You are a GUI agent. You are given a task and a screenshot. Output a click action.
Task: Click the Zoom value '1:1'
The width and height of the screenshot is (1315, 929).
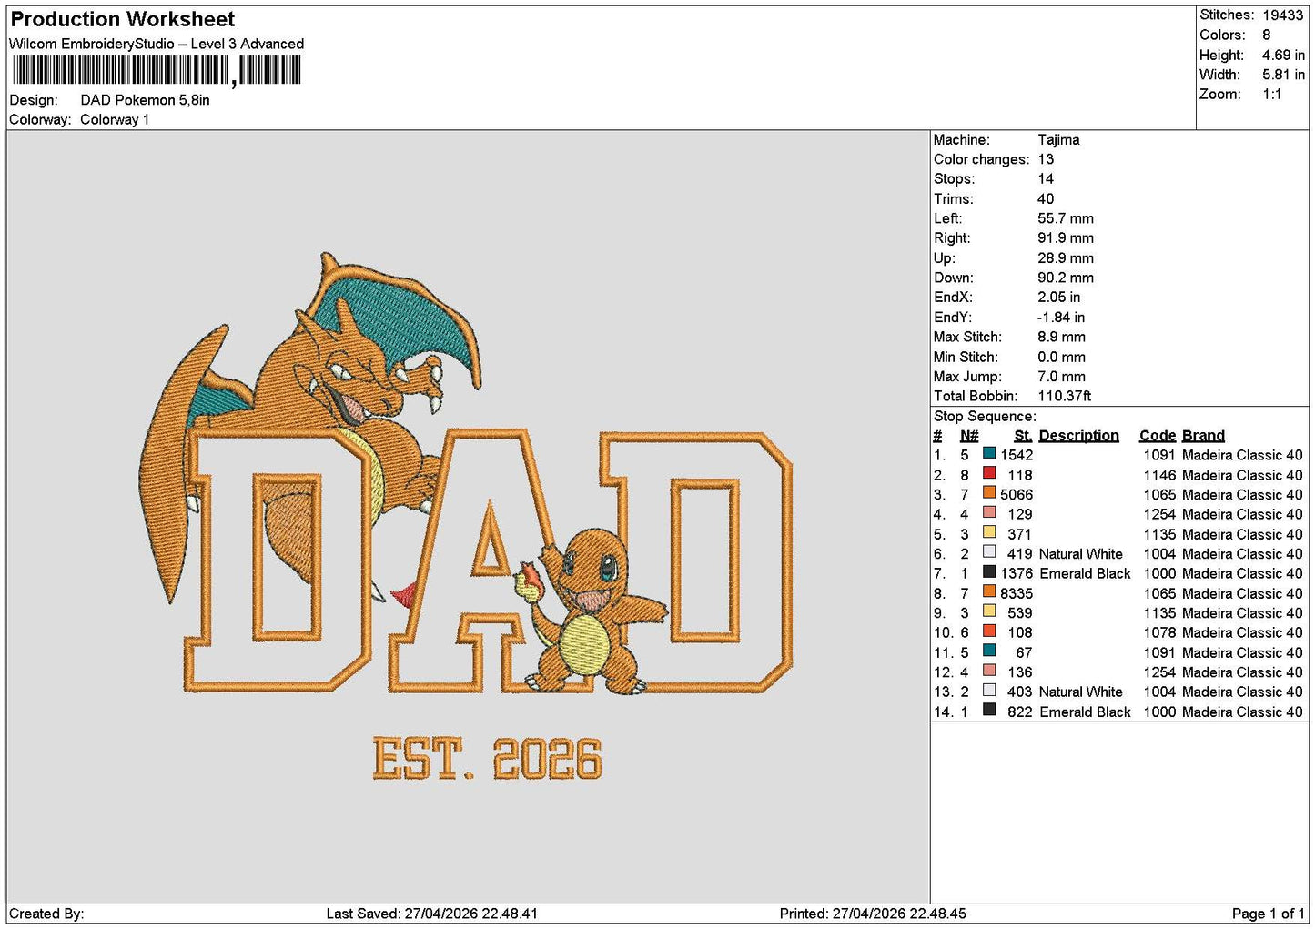1272,95
